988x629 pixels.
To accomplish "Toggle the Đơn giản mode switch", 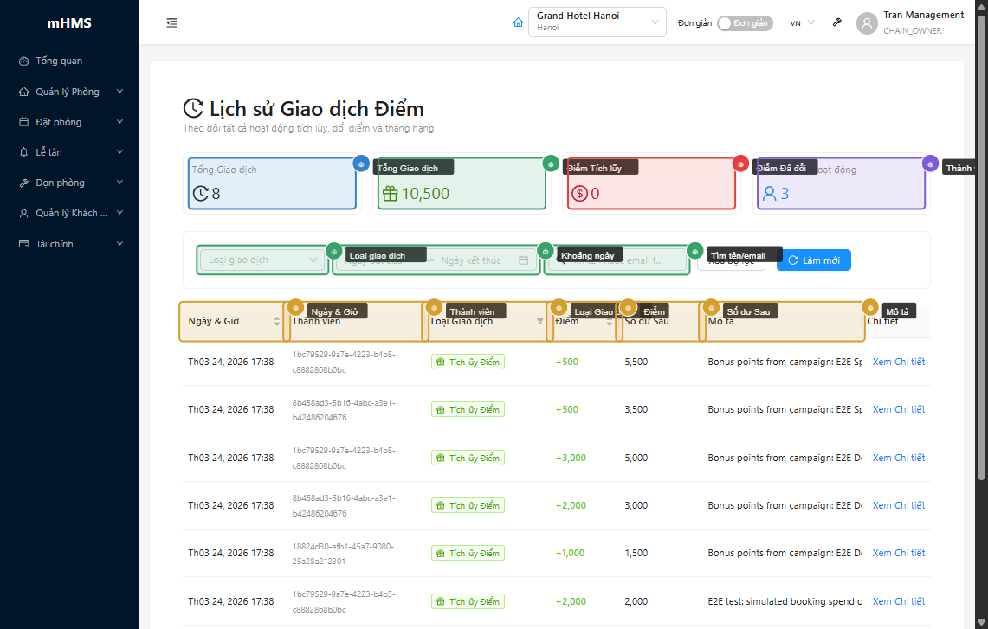I will tap(744, 23).
